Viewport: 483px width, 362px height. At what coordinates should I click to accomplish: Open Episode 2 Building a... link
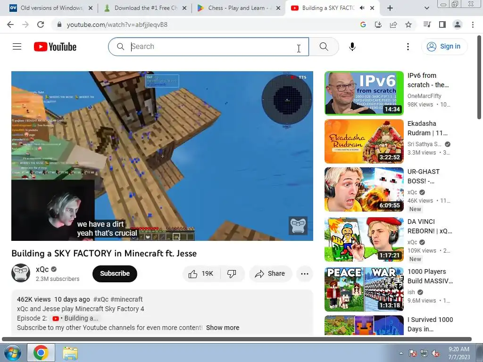tap(75, 318)
